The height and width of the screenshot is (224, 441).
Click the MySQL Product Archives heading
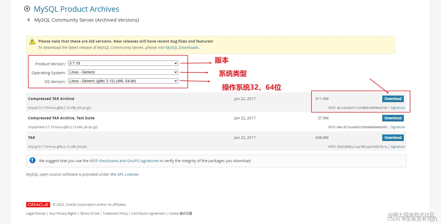pos(76,9)
